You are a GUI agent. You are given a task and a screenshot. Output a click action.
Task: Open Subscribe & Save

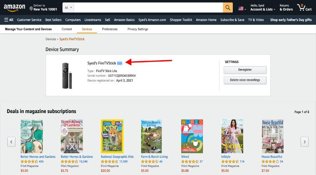(232, 20)
